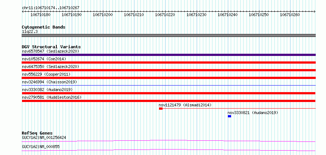326x155 pixels.
Task: Click ruler position 106710210
Action: pyautogui.click(x=134, y=15)
